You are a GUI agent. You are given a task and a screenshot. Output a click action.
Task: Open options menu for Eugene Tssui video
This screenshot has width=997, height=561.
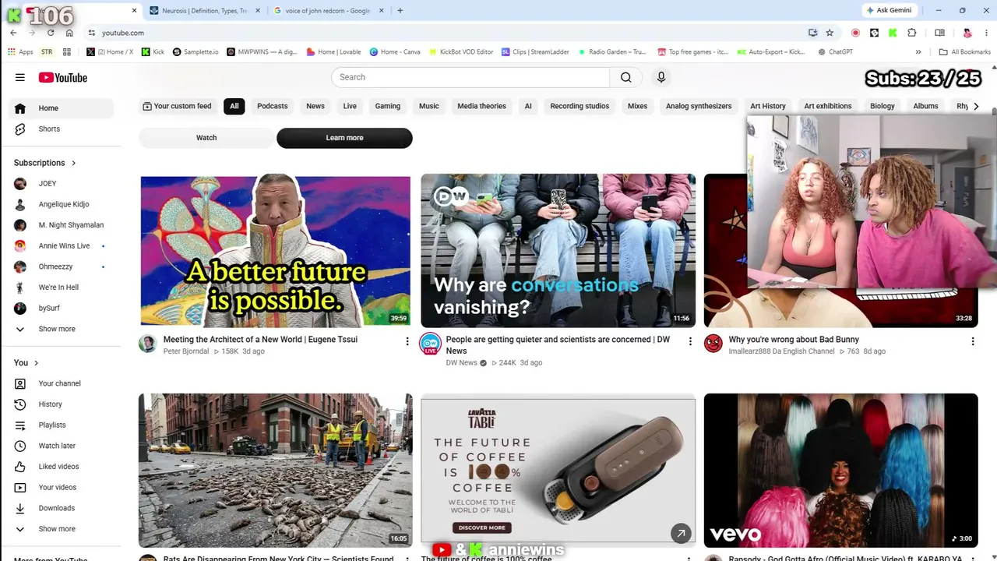tap(407, 341)
